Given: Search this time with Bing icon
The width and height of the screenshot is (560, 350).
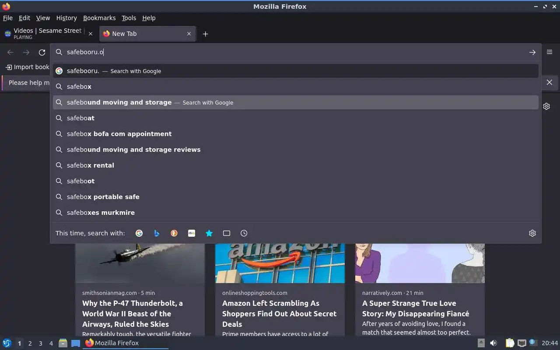Looking at the screenshot, I should pos(157,233).
